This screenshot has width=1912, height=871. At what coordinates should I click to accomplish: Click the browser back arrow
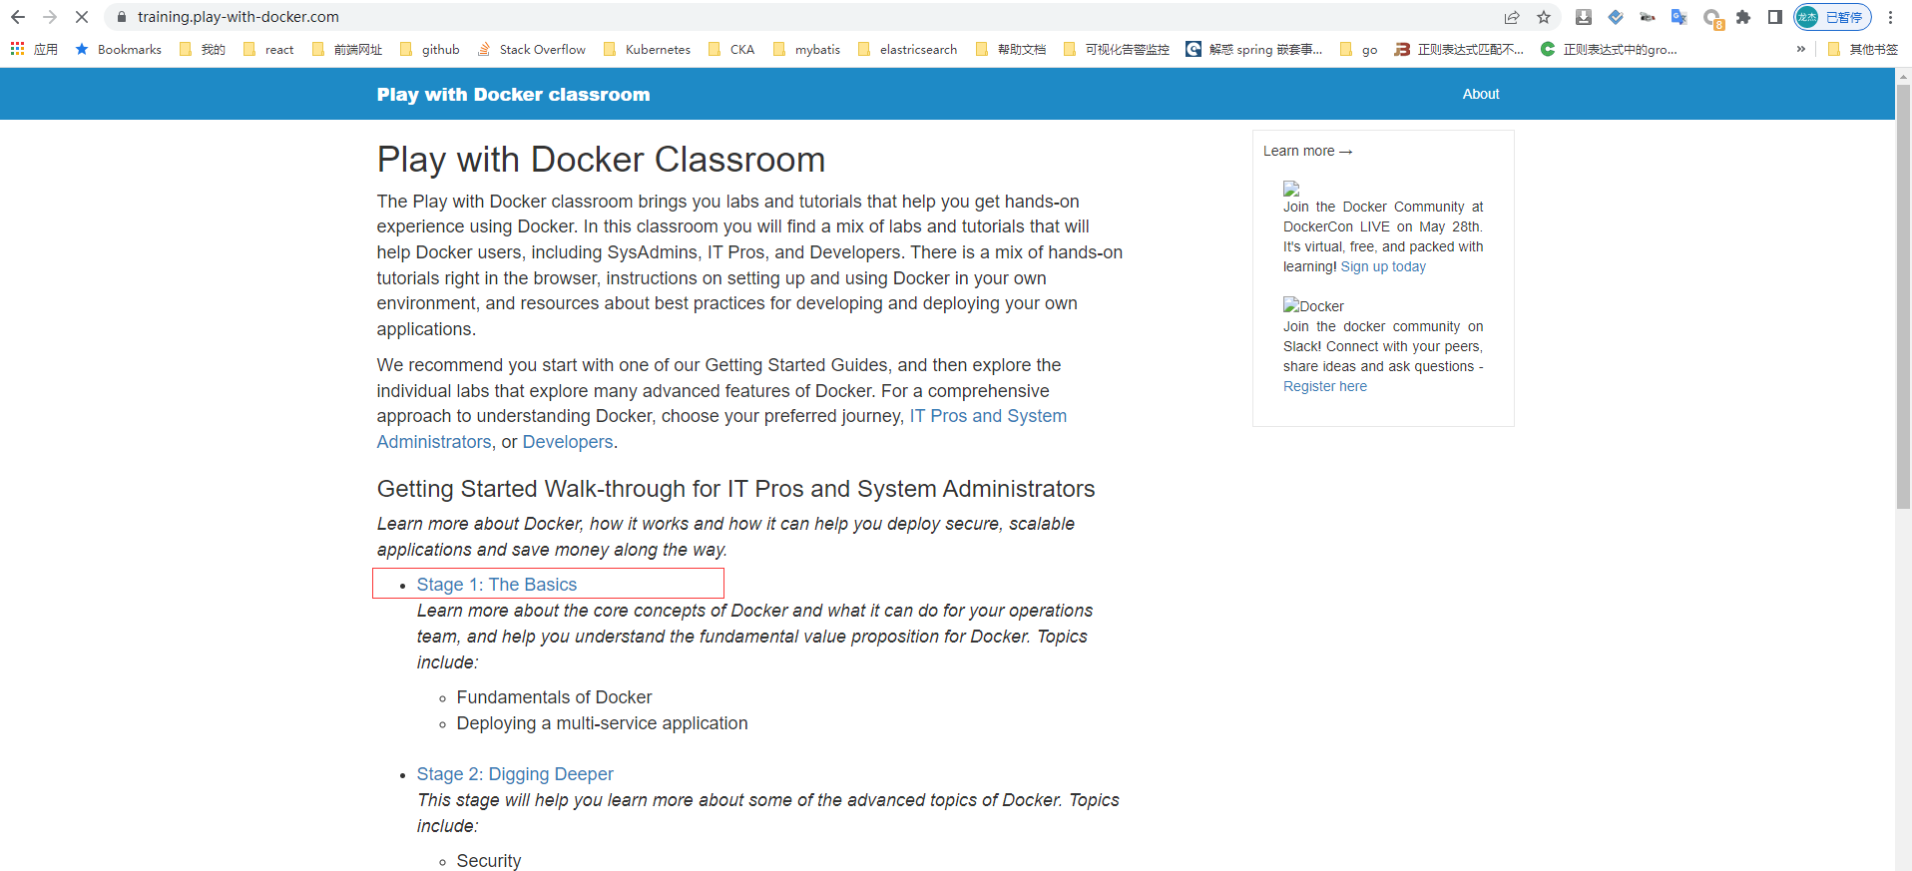[18, 17]
